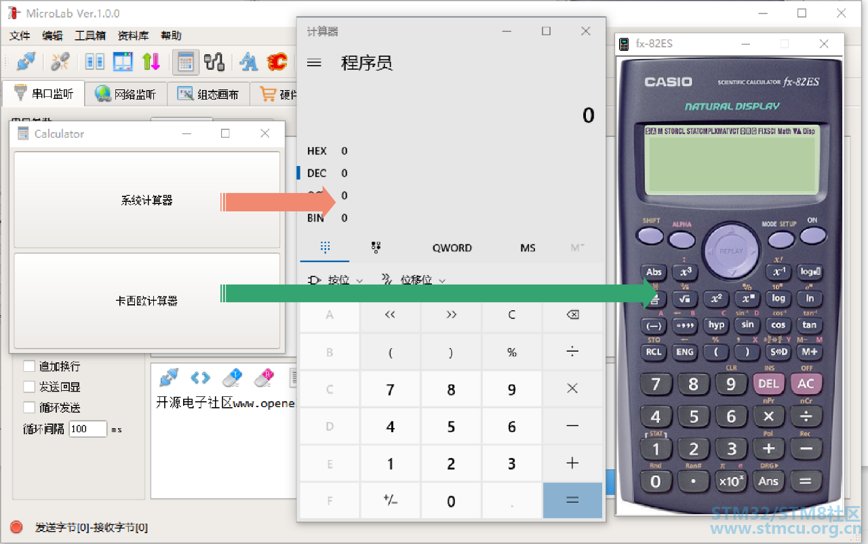Click the % key in Windows calculator
The height and width of the screenshot is (544, 868).
512,352
